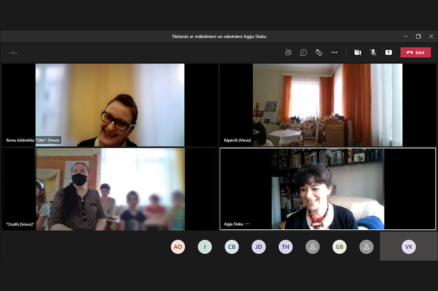Select the Agija Staka video tile

[x=328, y=189]
